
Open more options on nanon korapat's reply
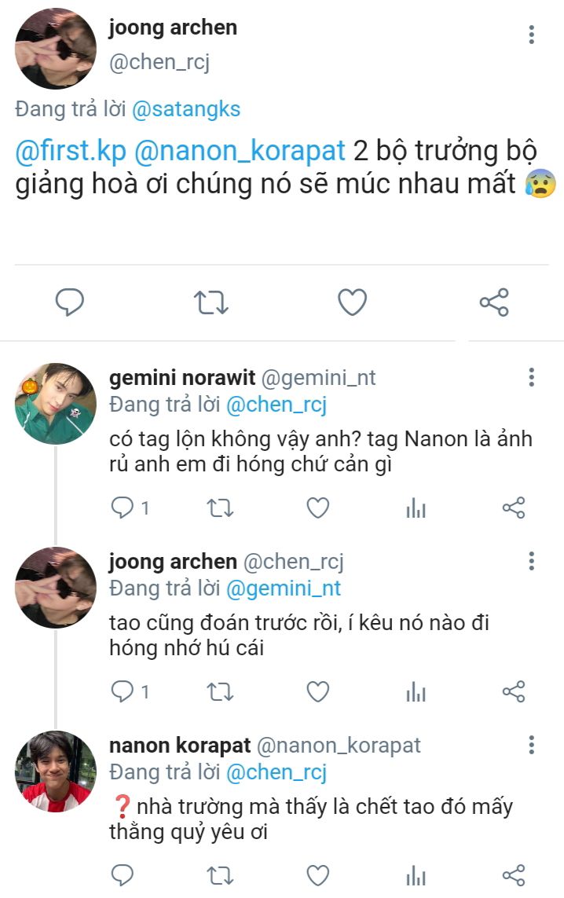532,745
